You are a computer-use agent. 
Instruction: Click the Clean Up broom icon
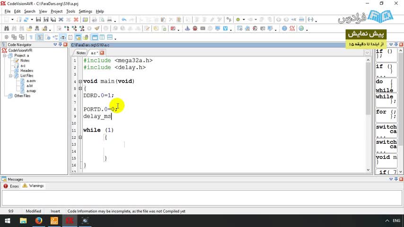[x=97, y=28]
